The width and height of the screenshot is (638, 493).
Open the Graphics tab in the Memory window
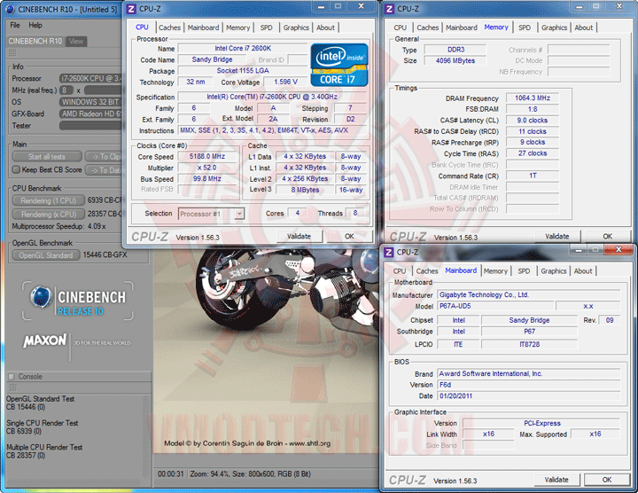(x=554, y=27)
